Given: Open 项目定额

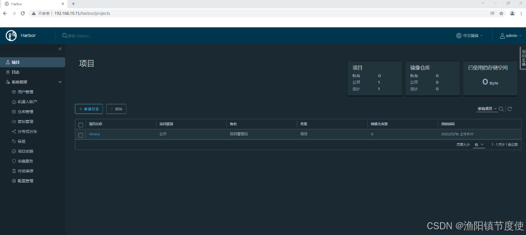Looking at the screenshot, I should tap(26, 151).
